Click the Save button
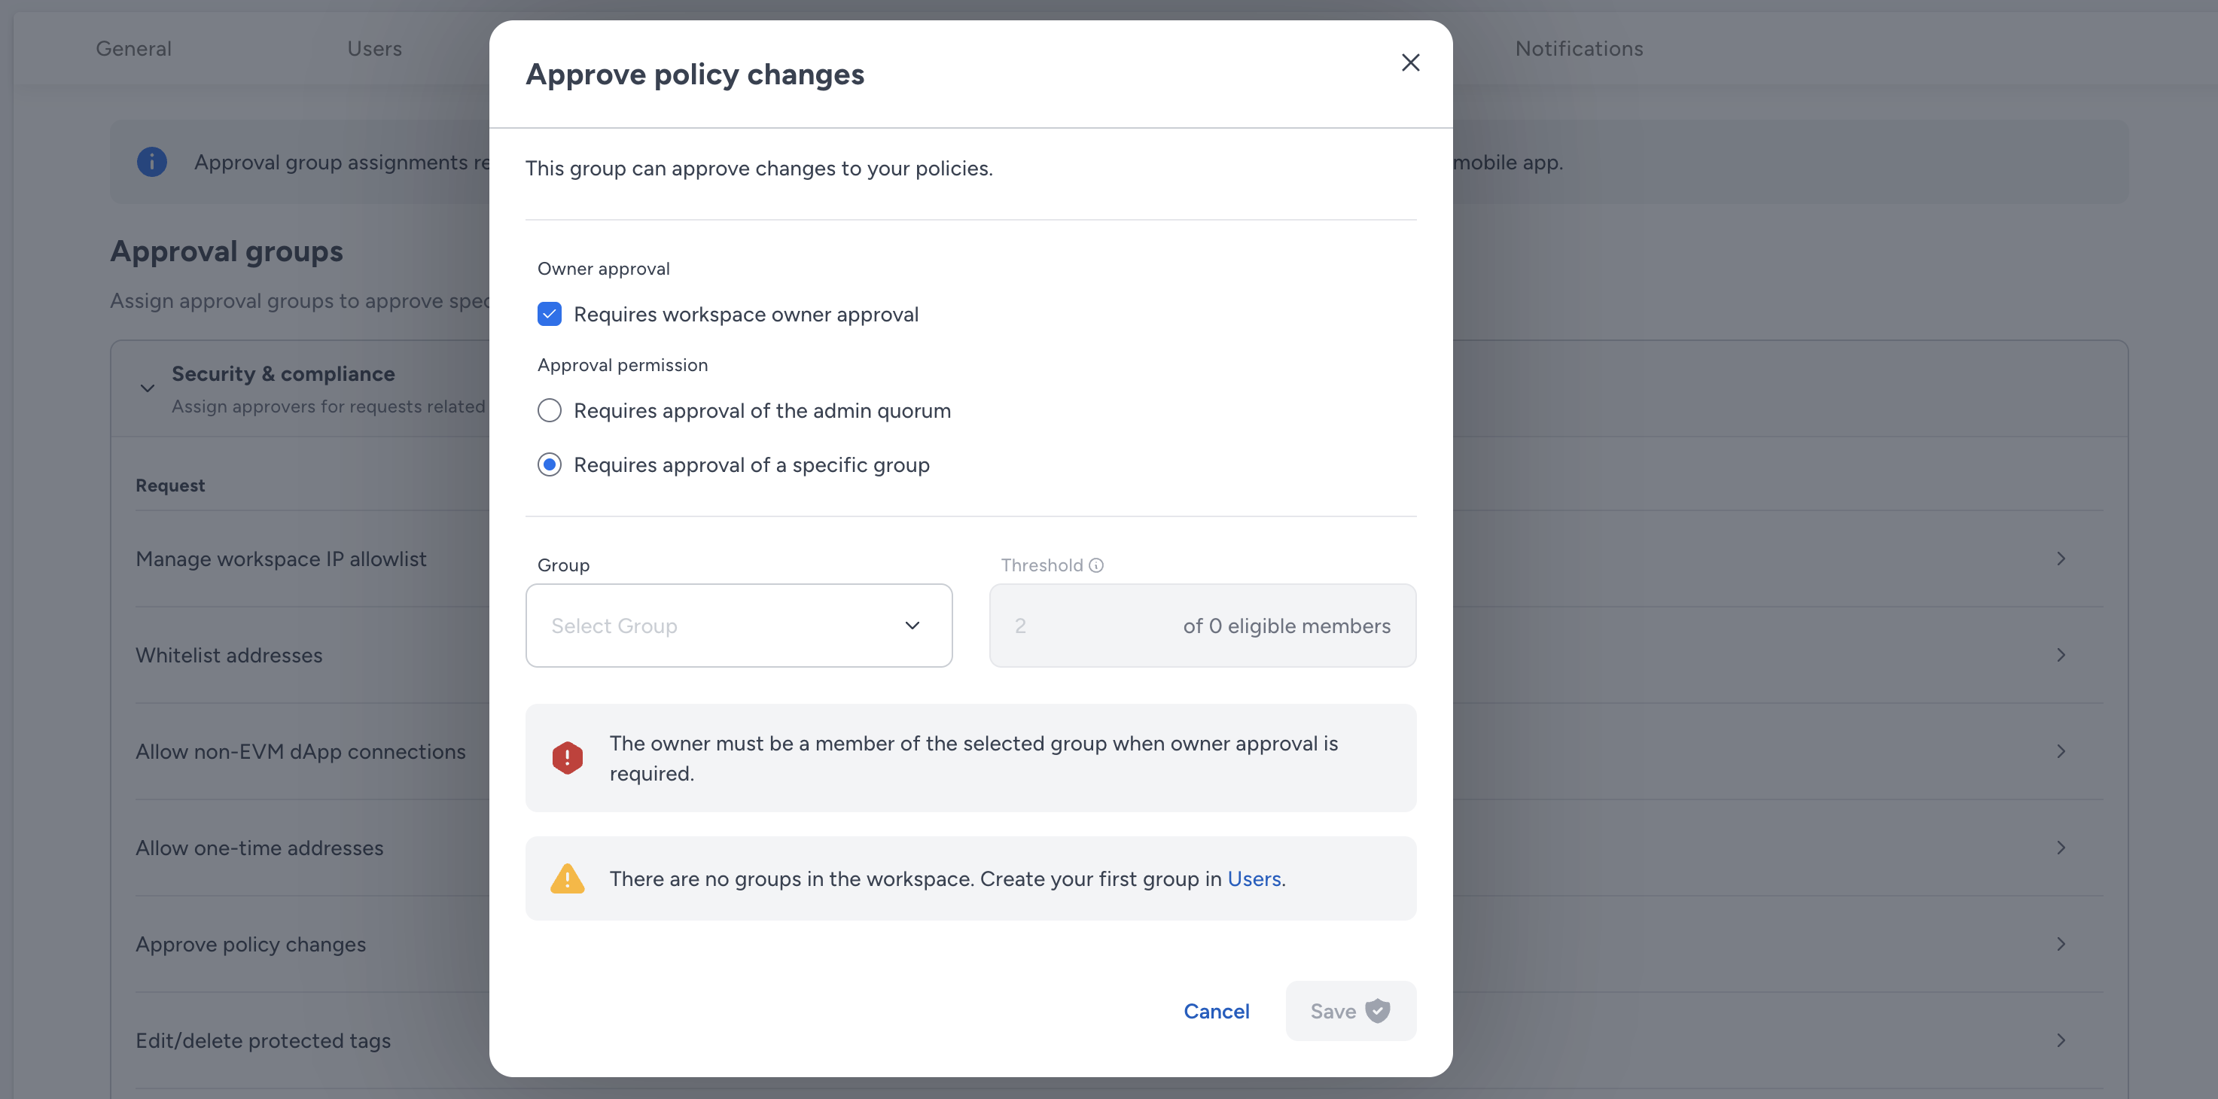2218x1099 pixels. point(1350,1011)
